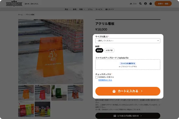
Task: Open the サービス menu item
Action: [99, 9]
